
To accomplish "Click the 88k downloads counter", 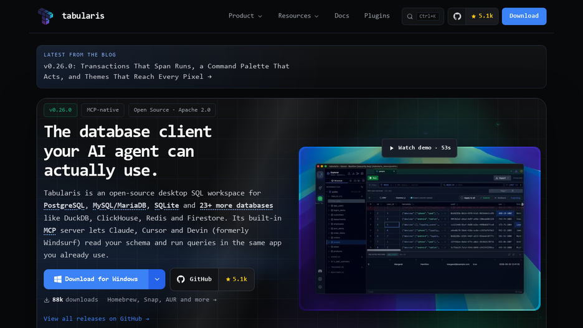I will (71, 300).
